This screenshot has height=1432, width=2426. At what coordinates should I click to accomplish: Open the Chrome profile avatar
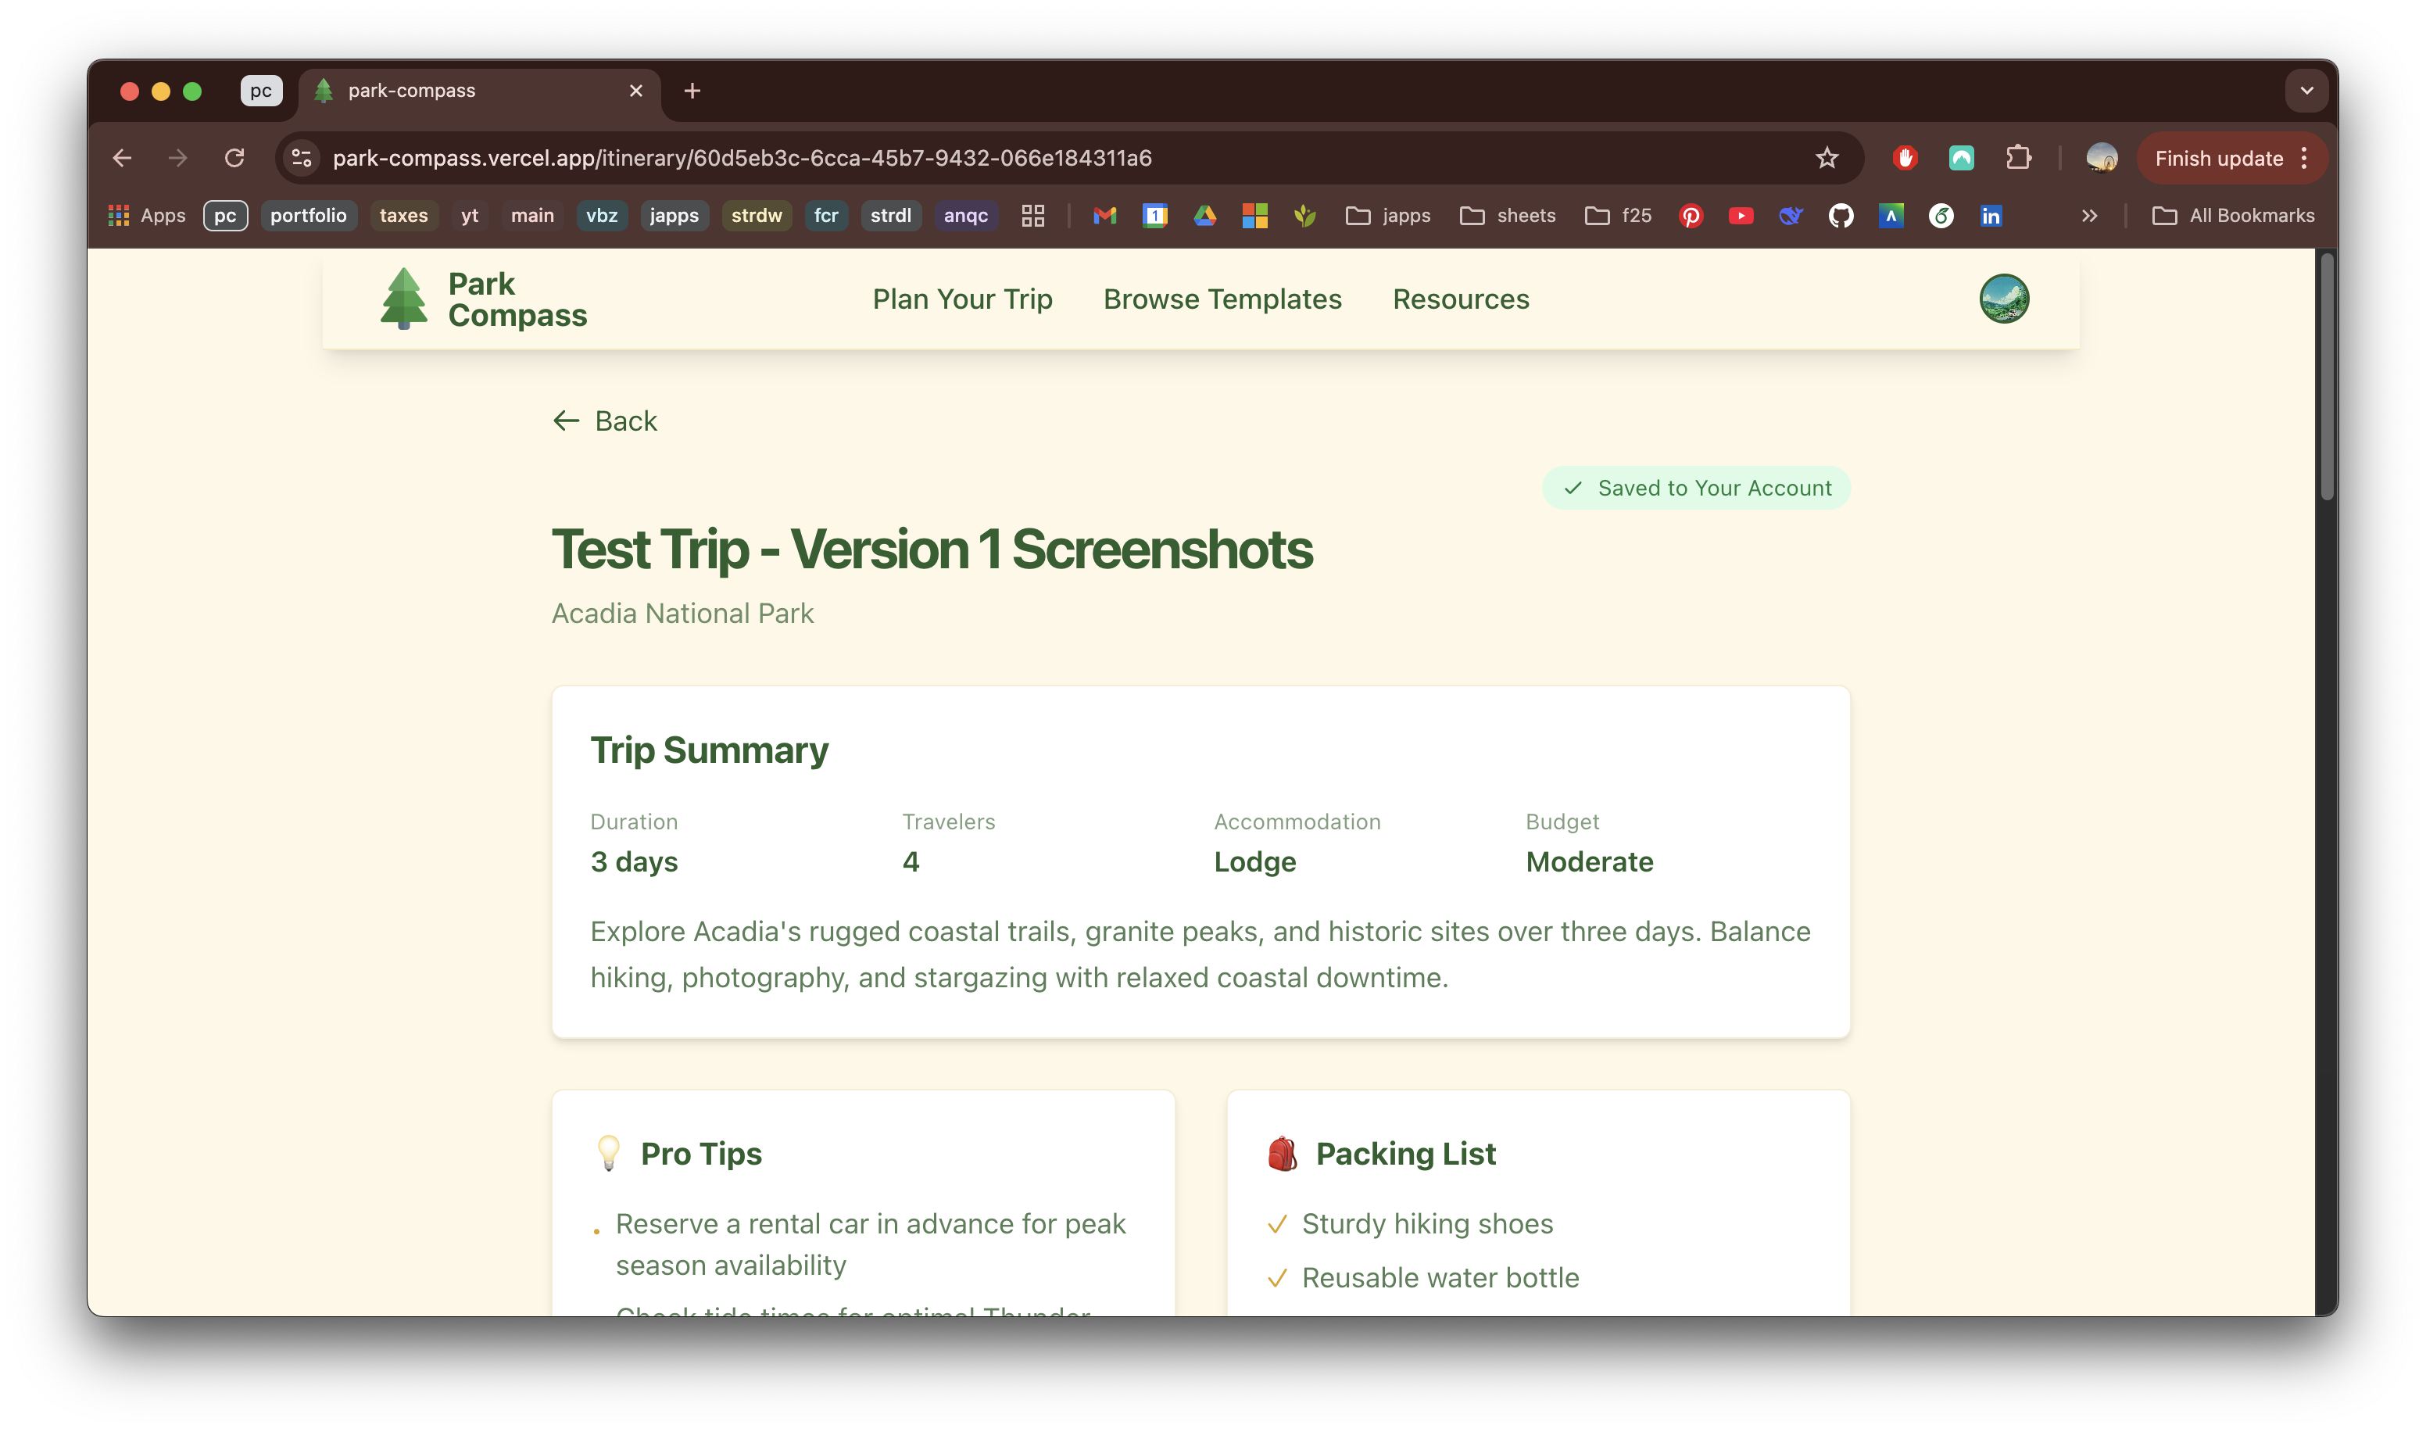tap(2101, 158)
